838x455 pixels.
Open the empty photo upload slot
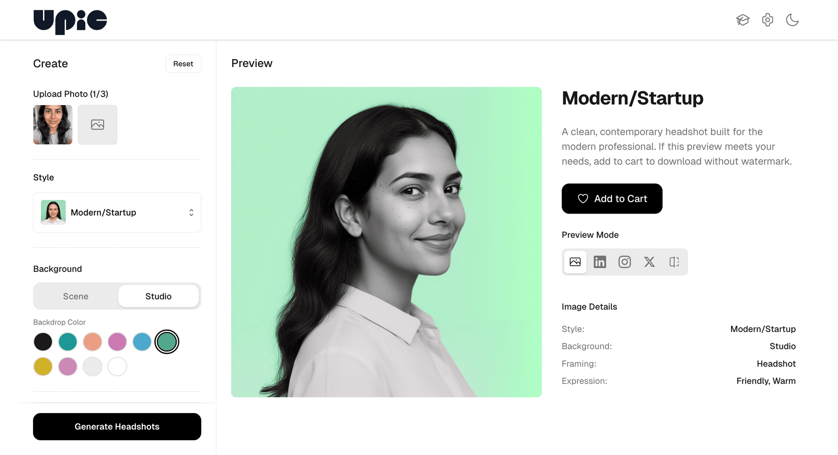click(97, 124)
